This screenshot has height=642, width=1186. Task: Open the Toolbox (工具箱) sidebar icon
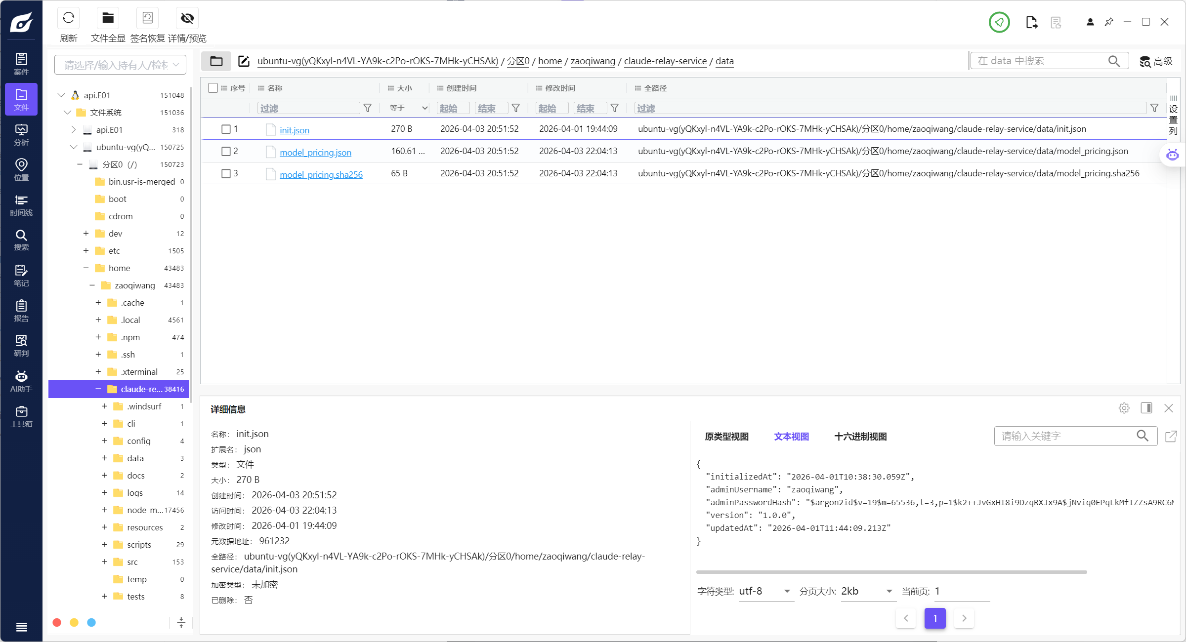click(x=21, y=416)
